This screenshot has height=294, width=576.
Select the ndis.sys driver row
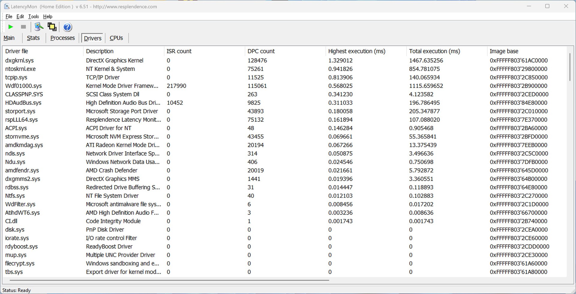[x=284, y=153]
